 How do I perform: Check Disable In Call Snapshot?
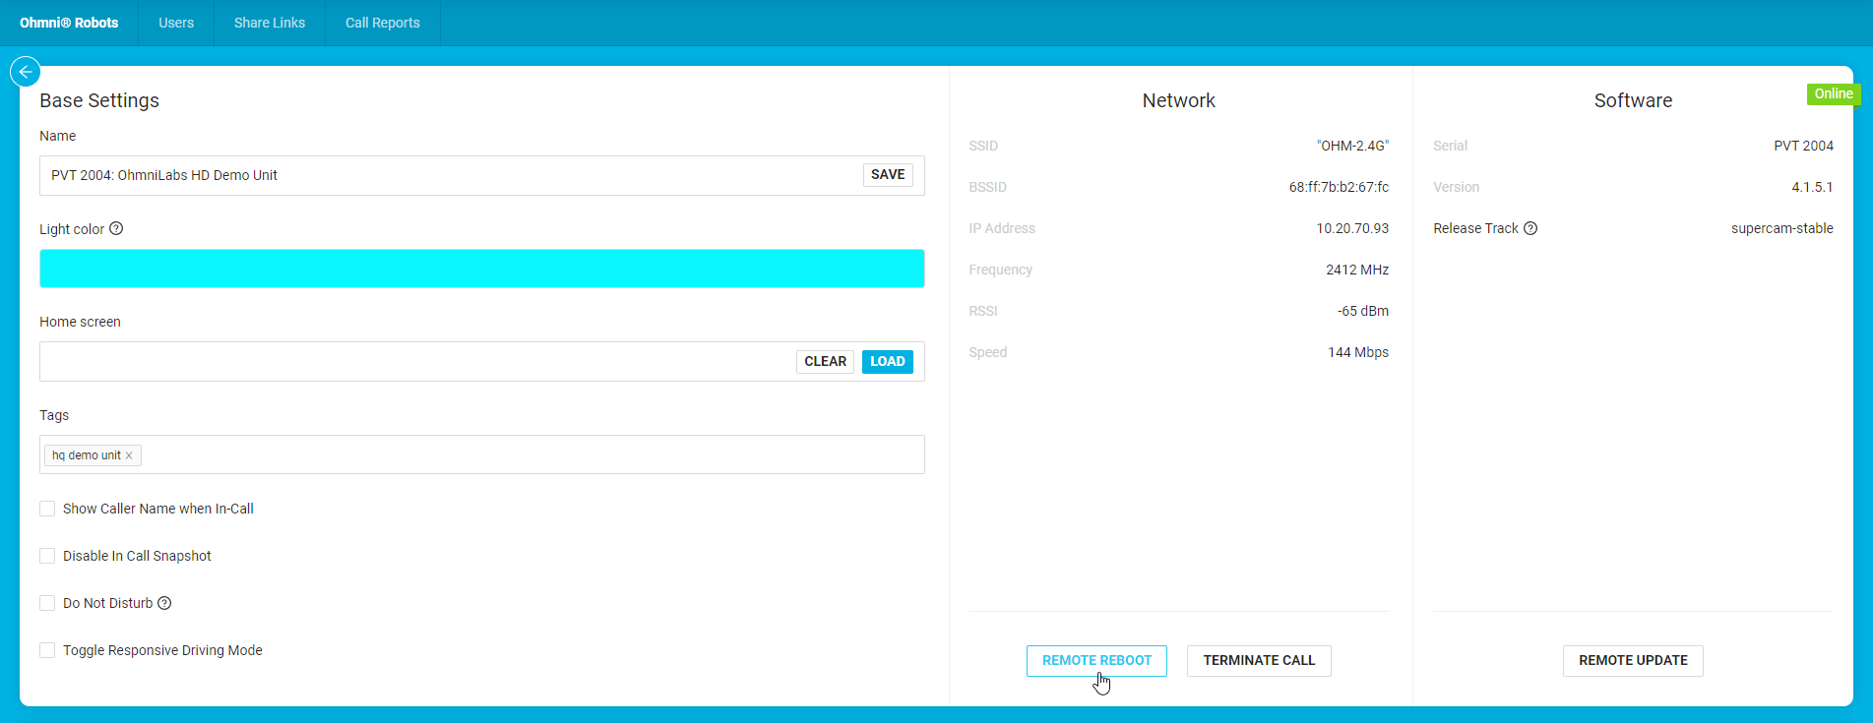pyautogui.click(x=47, y=556)
